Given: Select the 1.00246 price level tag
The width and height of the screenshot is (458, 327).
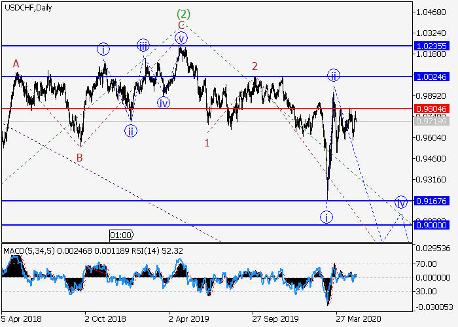Looking at the screenshot, I should point(431,77).
